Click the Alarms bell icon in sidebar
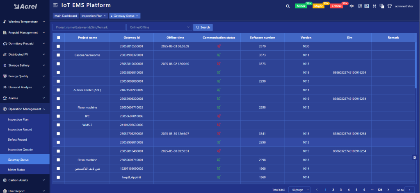 pyautogui.click(x=5, y=98)
